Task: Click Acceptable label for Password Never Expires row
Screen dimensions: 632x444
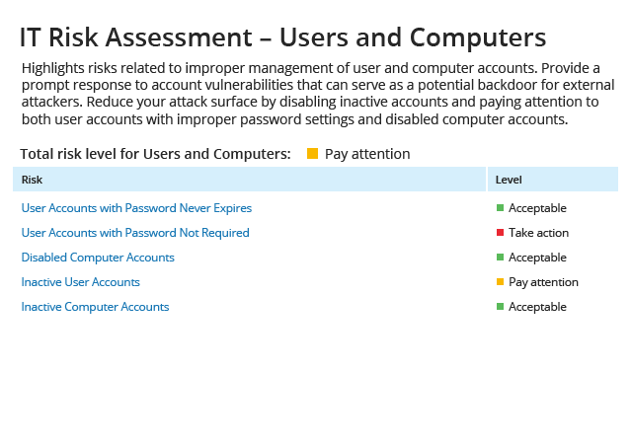Action: pos(537,208)
